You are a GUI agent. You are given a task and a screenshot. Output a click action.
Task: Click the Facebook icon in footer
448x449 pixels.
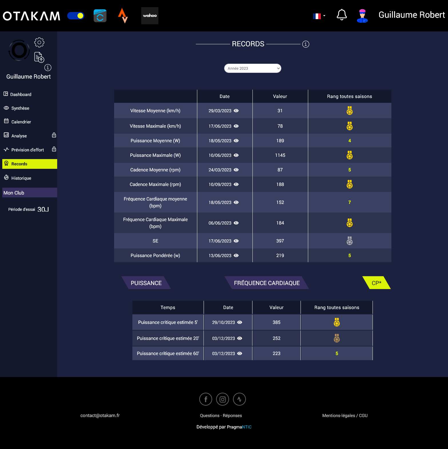[x=206, y=399]
